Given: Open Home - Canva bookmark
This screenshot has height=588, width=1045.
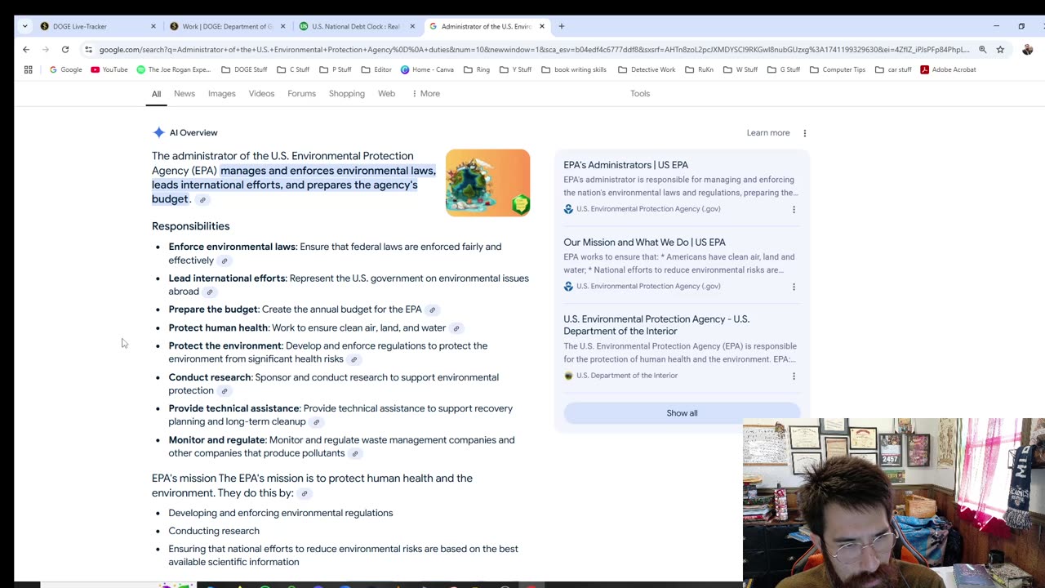Looking at the screenshot, I should (427, 69).
